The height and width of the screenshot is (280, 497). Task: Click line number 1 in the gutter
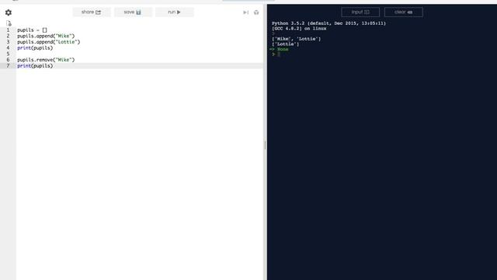point(8,30)
